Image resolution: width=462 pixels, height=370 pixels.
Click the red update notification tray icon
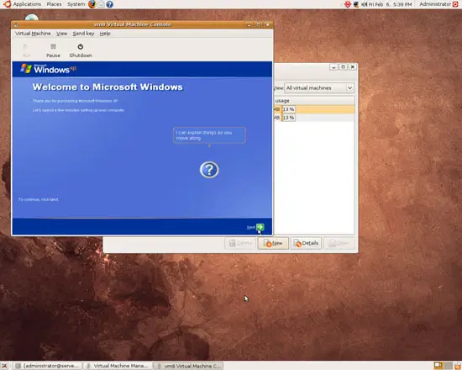pos(348,4)
